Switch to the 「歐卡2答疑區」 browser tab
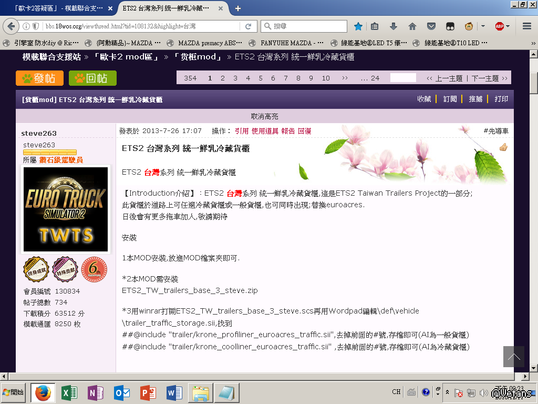This screenshot has width=538, height=404. pos(59,8)
